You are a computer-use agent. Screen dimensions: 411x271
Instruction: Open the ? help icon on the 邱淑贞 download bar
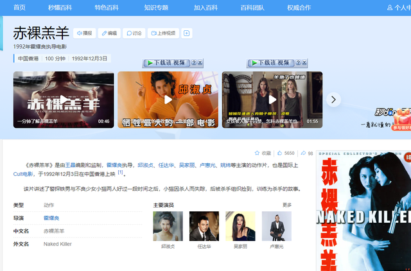(x=194, y=62)
